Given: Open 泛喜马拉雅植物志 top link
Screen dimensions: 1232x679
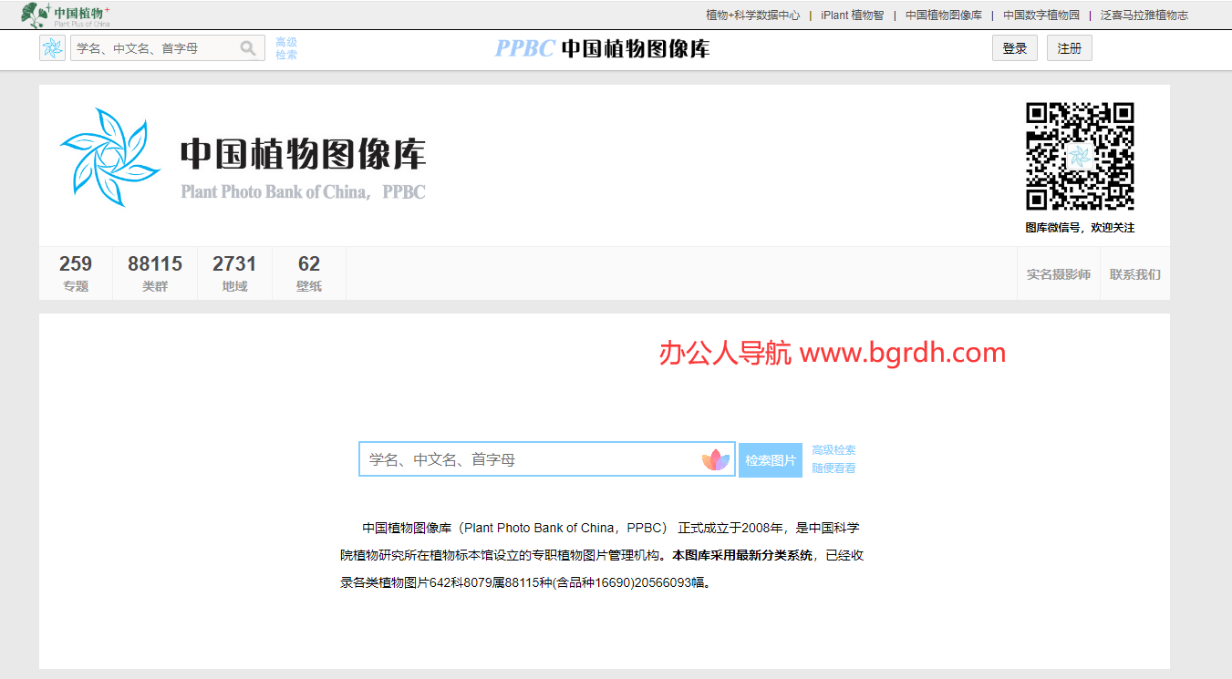Looking at the screenshot, I should click(x=1144, y=15).
